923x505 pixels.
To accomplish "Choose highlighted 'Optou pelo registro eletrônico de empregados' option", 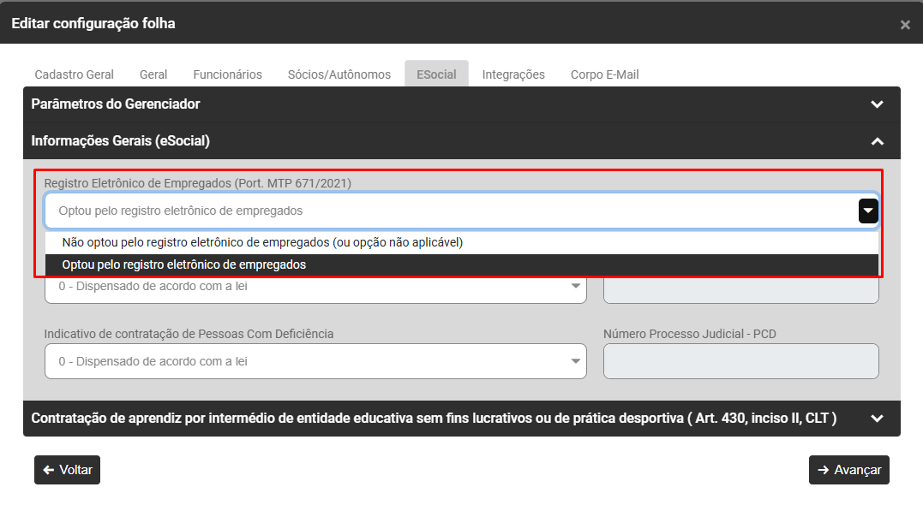I will point(461,265).
